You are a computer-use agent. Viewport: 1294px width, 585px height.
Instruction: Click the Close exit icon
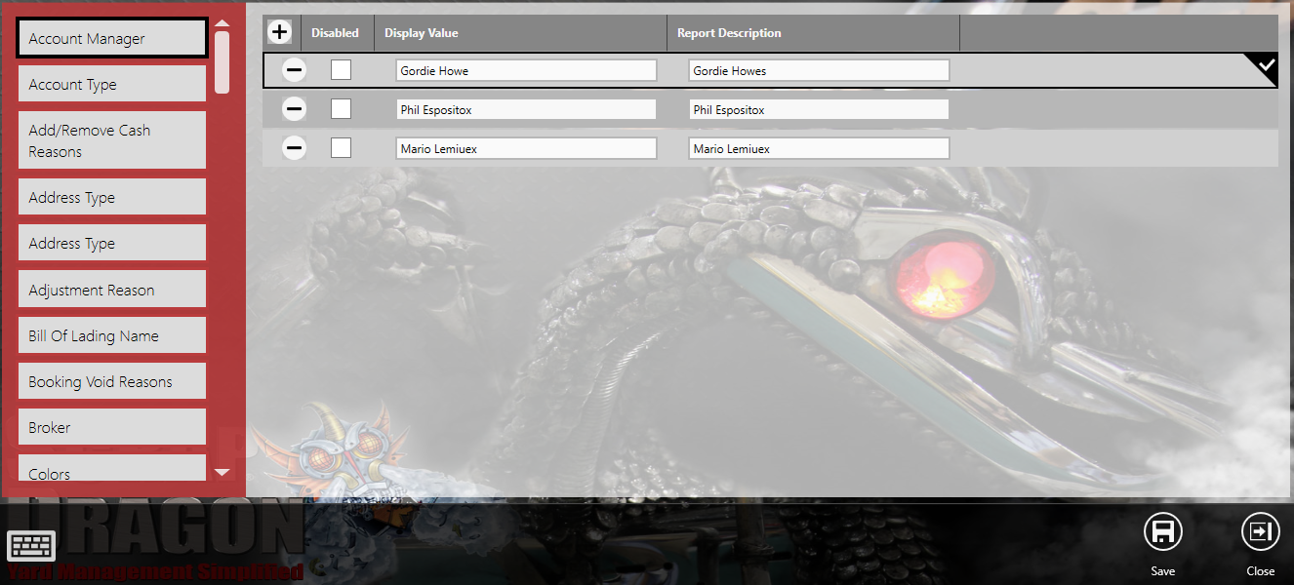tap(1260, 532)
